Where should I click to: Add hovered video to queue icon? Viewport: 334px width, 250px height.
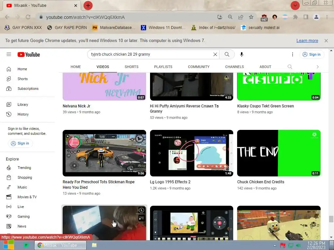click(x=142, y=218)
